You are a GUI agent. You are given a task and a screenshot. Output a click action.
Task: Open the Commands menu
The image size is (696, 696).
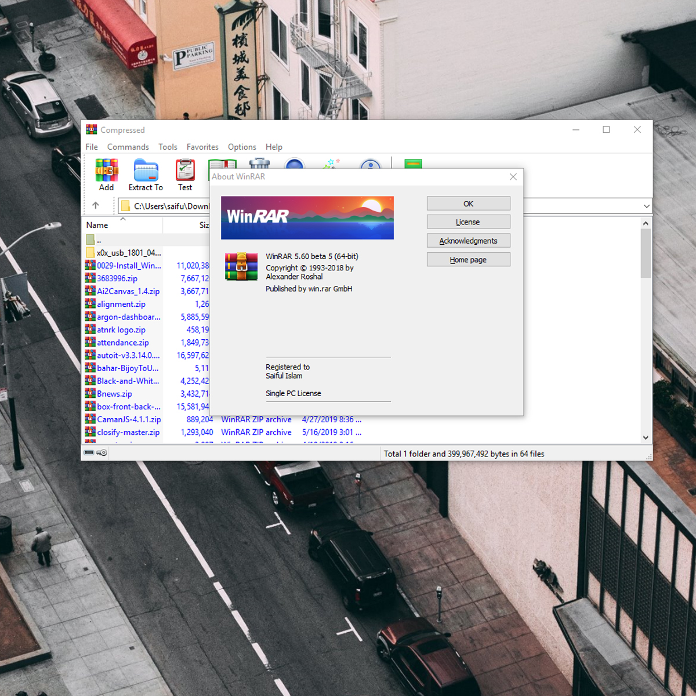click(x=128, y=147)
